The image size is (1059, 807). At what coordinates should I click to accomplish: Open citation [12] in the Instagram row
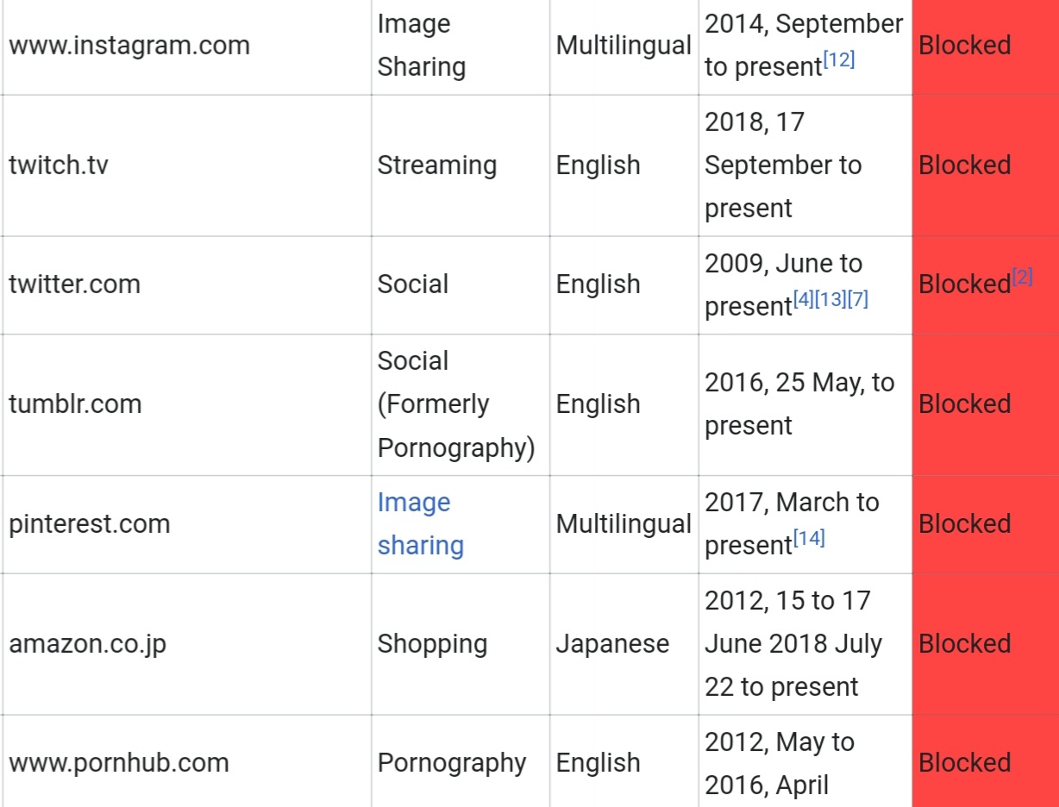(838, 60)
